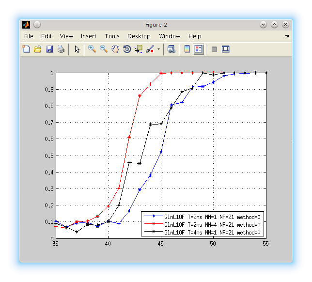Select the Zoom In magnifier tool
The width and height of the screenshot is (312, 282).
(x=92, y=49)
